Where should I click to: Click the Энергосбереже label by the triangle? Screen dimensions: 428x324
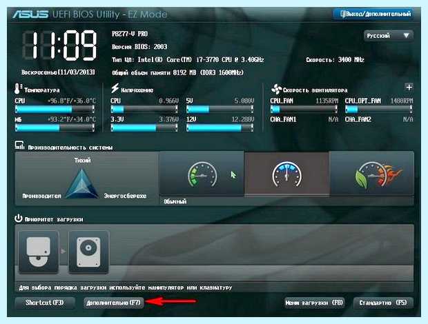(125, 196)
